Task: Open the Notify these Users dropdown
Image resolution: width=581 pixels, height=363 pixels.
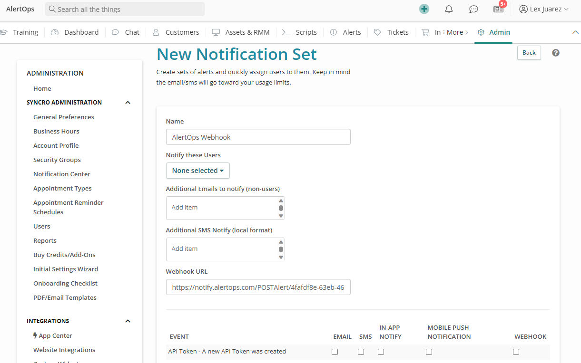Action: [197, 171]
